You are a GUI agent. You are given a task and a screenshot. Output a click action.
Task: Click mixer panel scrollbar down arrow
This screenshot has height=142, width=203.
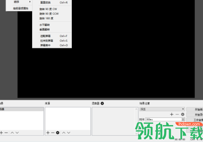[x=136, y=133]
